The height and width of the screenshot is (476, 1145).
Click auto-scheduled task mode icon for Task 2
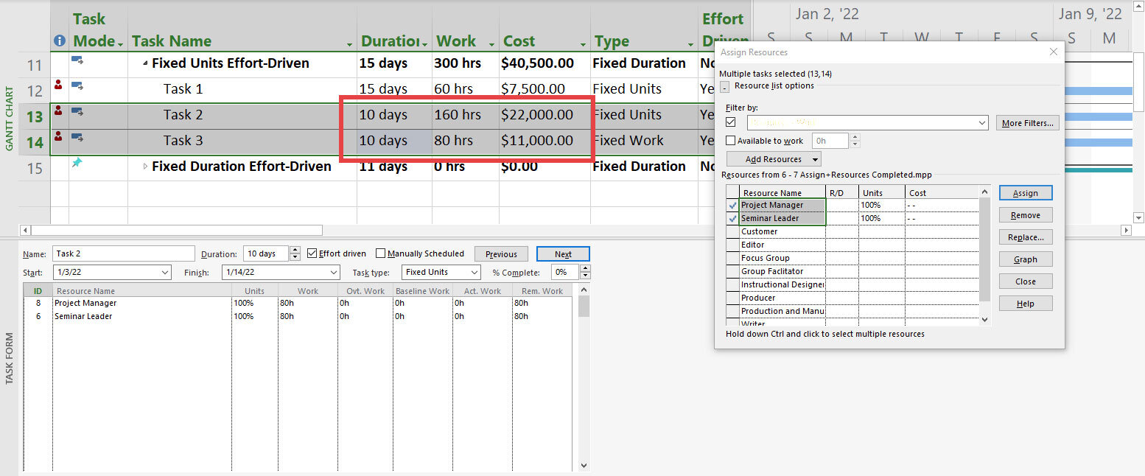[77, 112]
